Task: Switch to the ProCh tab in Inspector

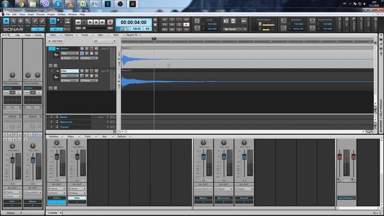Action: (38, 35)
